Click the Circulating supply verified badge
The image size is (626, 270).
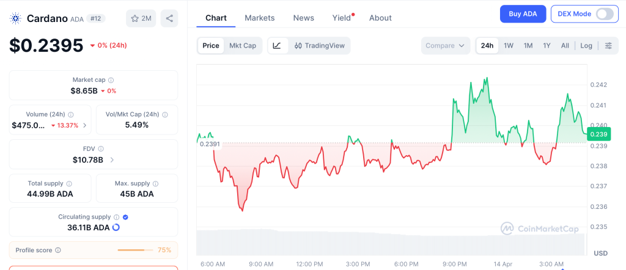click(125, 217)
